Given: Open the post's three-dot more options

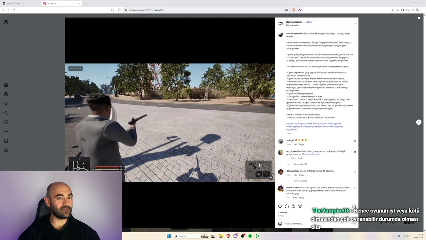Looking at the screenshot, I should 355,23.
